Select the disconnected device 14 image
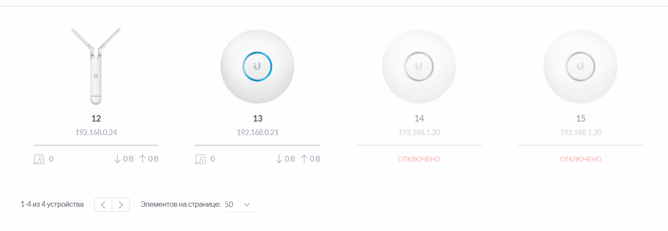 point(419,66)
